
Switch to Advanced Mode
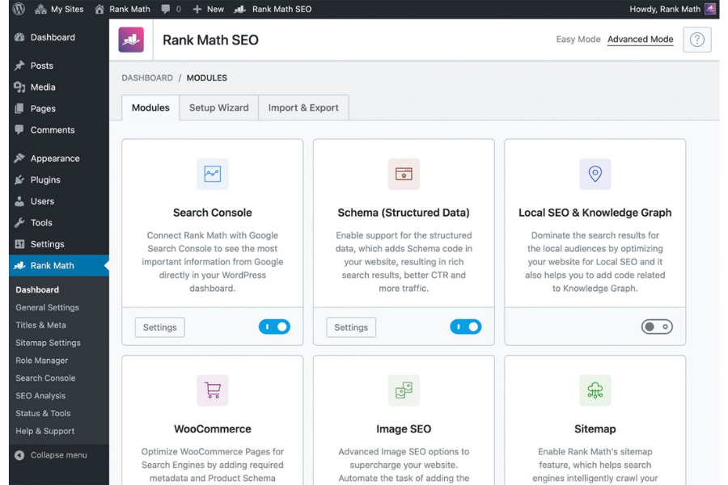(640, 39)
